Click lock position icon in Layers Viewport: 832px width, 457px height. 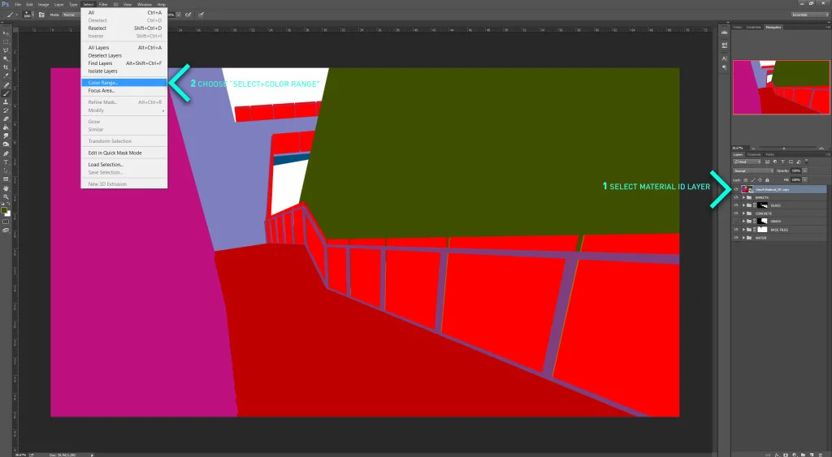click(760, 180)
